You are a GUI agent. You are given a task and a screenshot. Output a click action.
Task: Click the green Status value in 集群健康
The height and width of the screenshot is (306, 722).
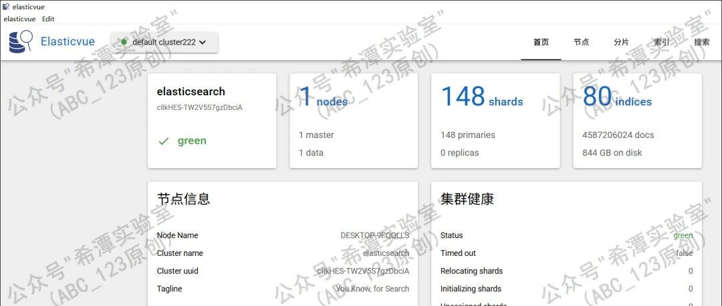click(x=683, y=235)
